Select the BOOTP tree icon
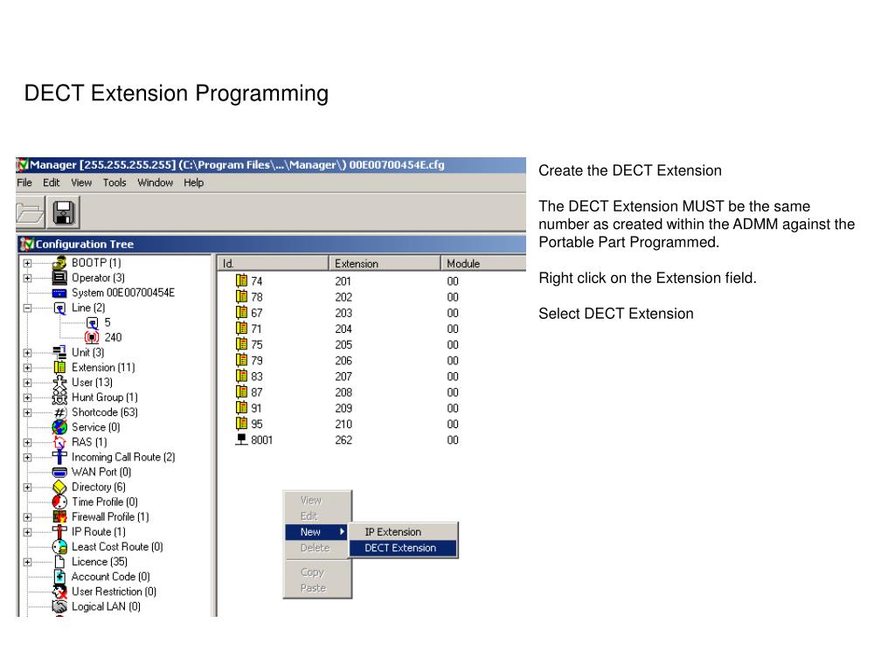The image size is (895, 671). tap(59, 263)
